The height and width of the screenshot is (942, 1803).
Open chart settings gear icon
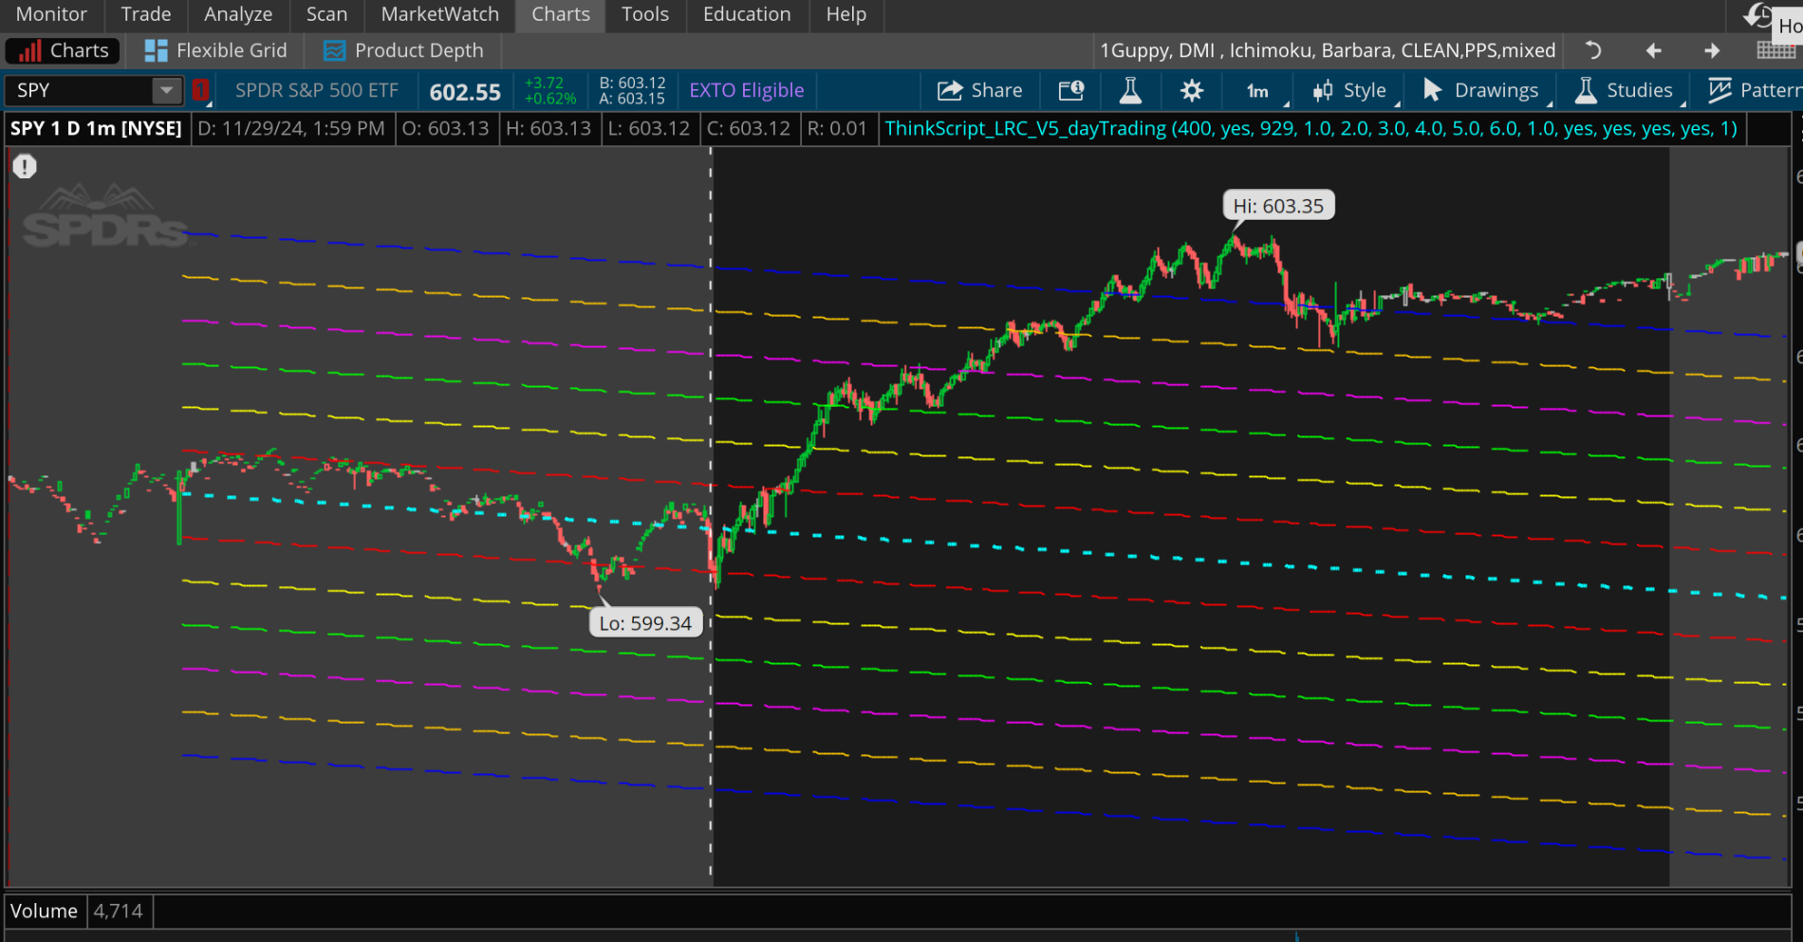pyautogui.click(x=1192, y=90)
